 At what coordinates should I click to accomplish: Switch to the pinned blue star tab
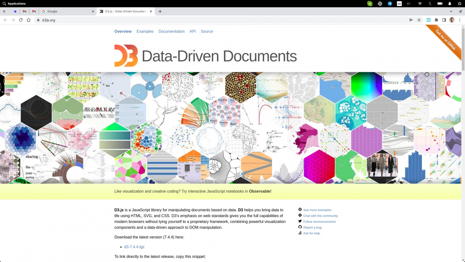click(15, 11)
